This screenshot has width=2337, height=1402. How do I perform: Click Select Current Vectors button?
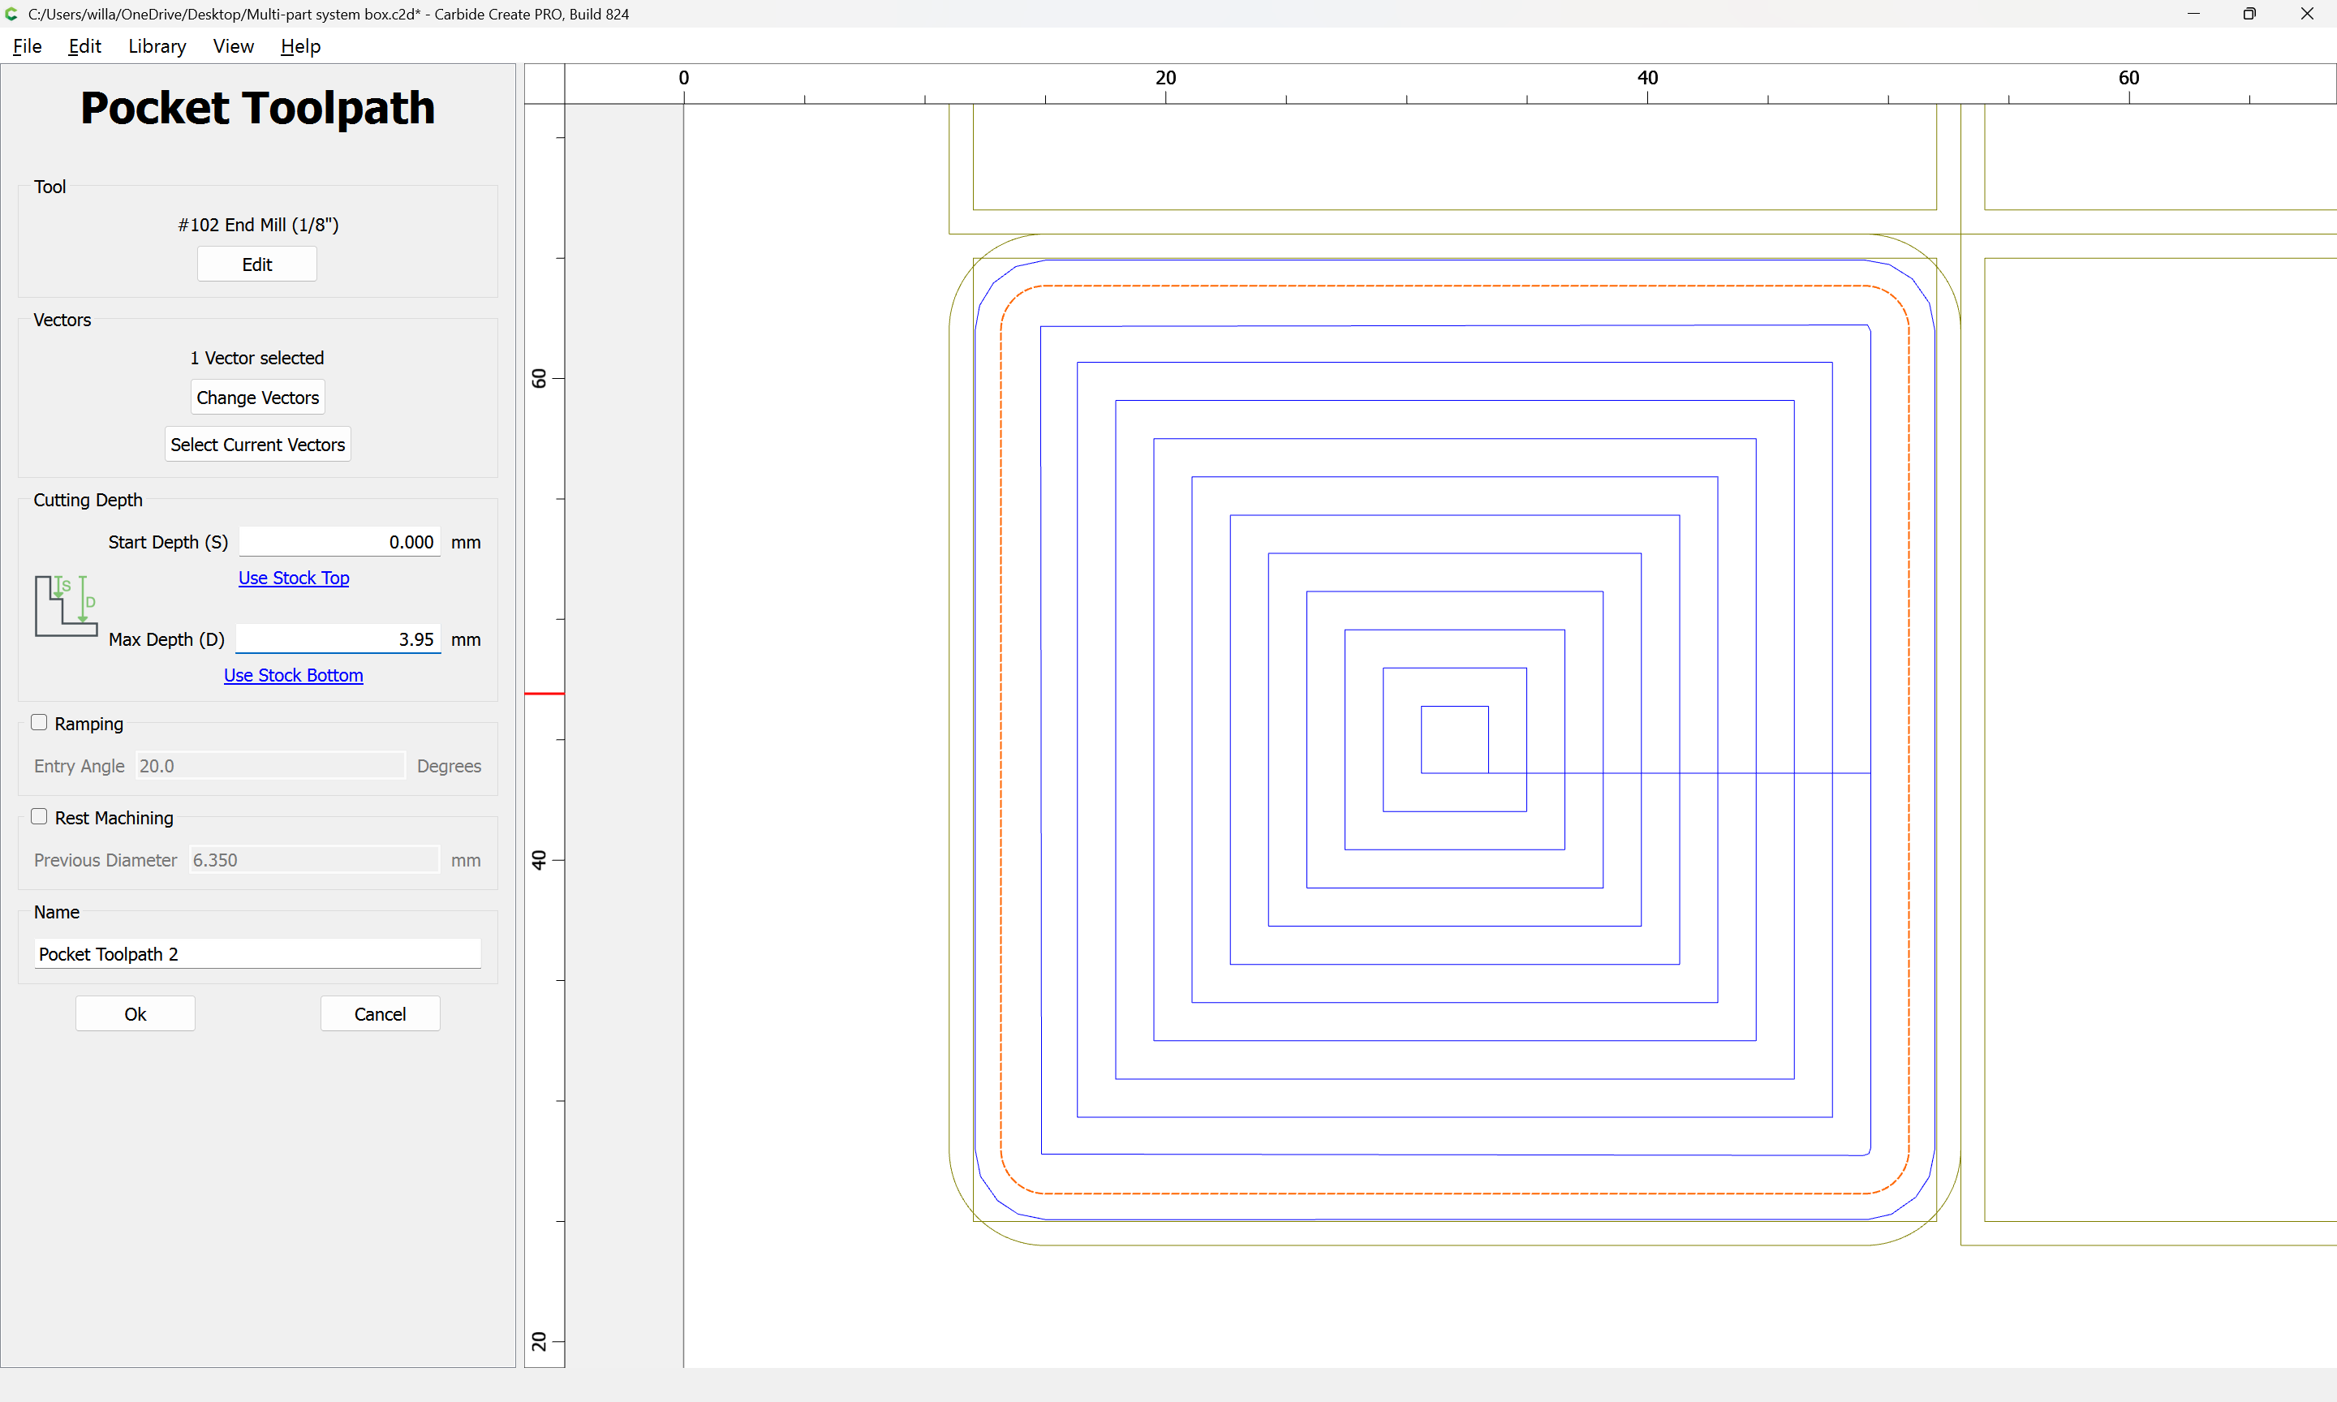point(258,445)
